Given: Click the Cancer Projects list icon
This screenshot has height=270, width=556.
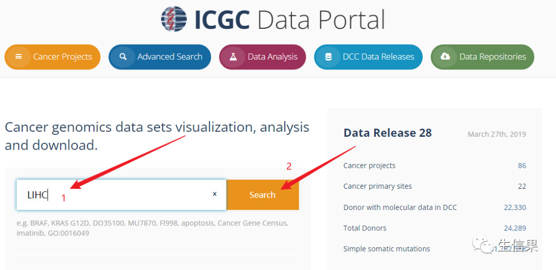Looking at the screenshot, I should 19,57.
